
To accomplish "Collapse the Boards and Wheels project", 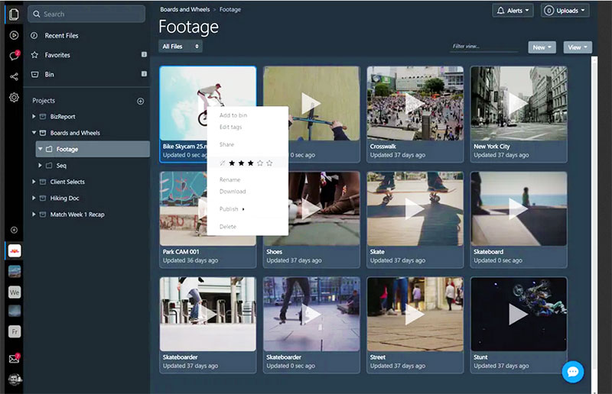I will pyautogui.click(x=34, y=133).
